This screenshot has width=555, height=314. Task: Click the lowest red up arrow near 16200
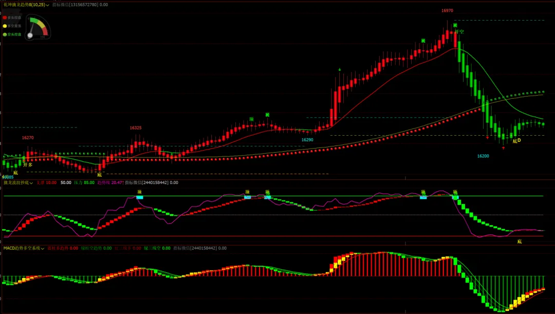(503, 148)
